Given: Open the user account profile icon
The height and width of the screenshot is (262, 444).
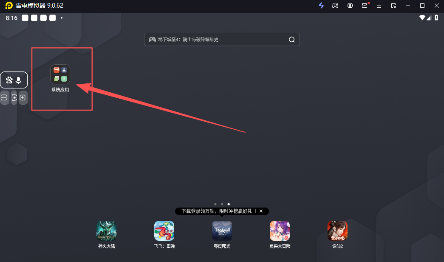Looking at the screenshot, I should 350,6.
